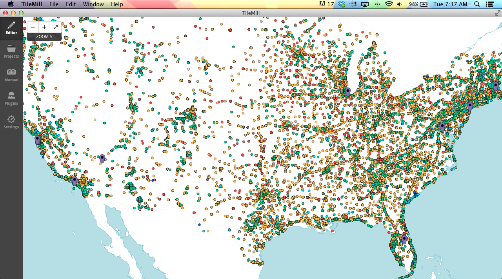Open Spotlight search magnifier
The image size is (502, 279).
pyautogui.click(x=477, y=4)
